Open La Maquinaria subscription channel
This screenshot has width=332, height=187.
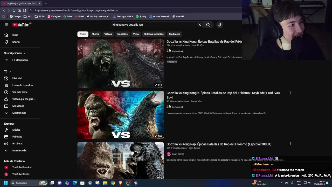[x=20, y=60]
